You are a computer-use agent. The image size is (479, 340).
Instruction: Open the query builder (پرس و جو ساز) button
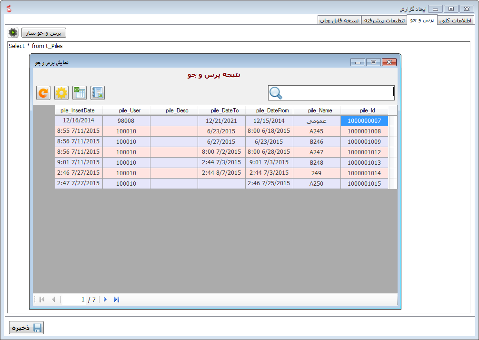pyautogui.click(x=44, y=33)
